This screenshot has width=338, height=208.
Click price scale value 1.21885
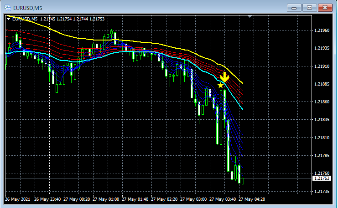tap(322, 84)
